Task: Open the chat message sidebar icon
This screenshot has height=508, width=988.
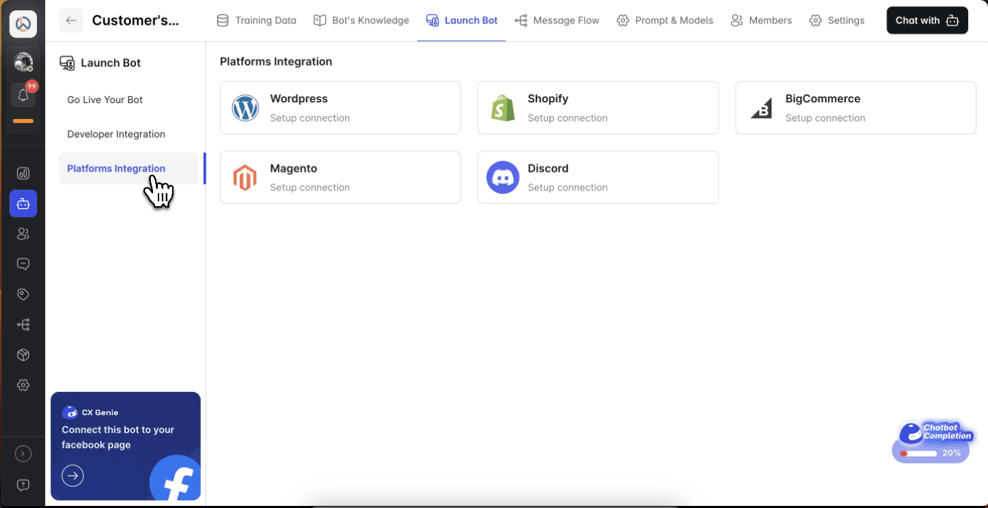Action: (x=23, y=264)
